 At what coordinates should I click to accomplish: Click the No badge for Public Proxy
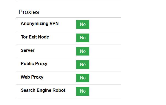pyautogui.click(x=83, y=65)
